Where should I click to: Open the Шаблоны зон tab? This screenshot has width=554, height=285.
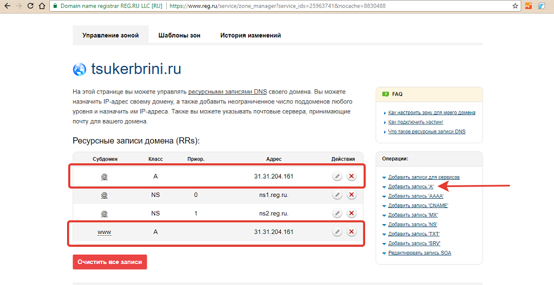[179, 36]
